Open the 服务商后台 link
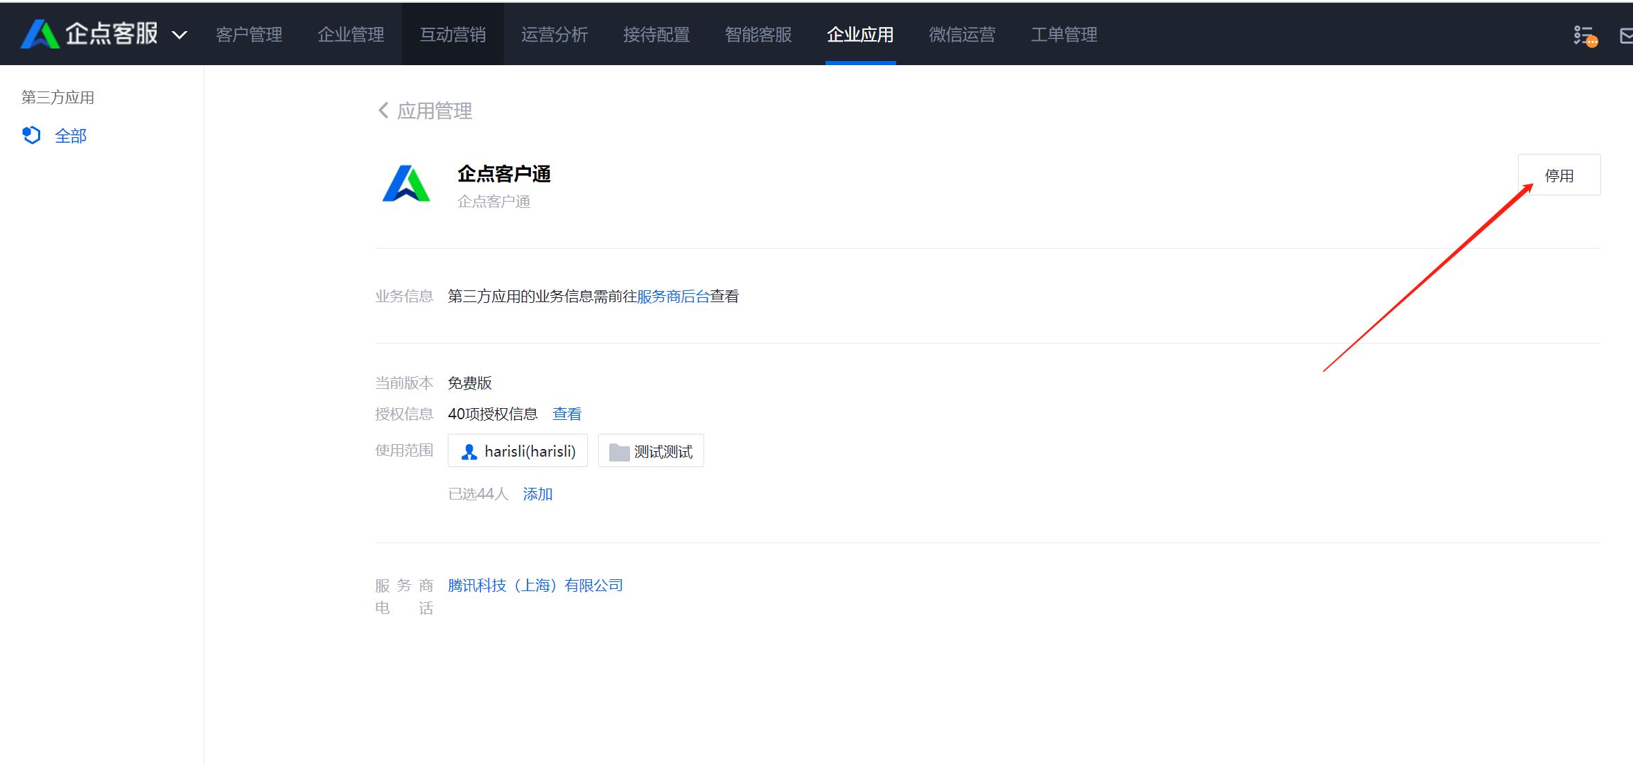The height and width of the screenshot is (765, 1633). pos(673,297)
